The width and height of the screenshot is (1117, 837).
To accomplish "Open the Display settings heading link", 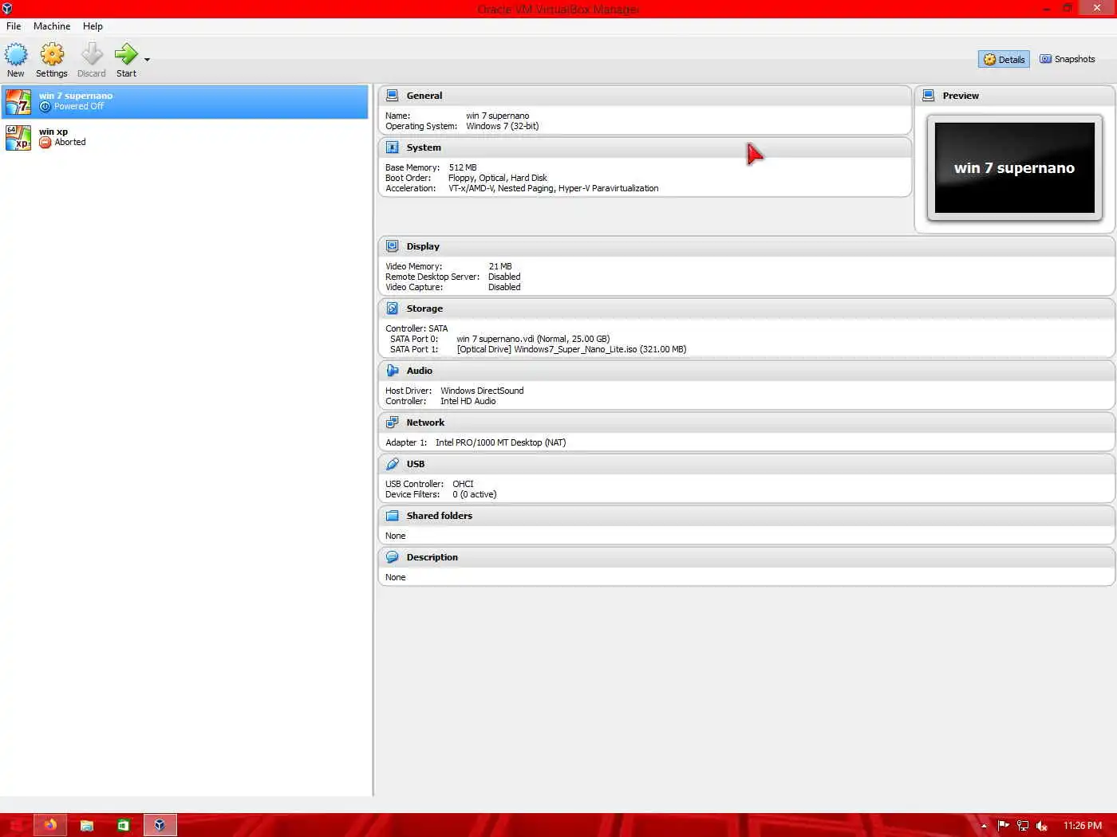I will [x=423, y=246].
